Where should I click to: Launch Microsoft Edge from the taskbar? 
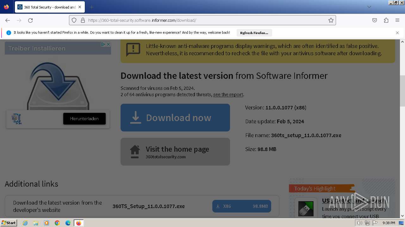point(68,223)
